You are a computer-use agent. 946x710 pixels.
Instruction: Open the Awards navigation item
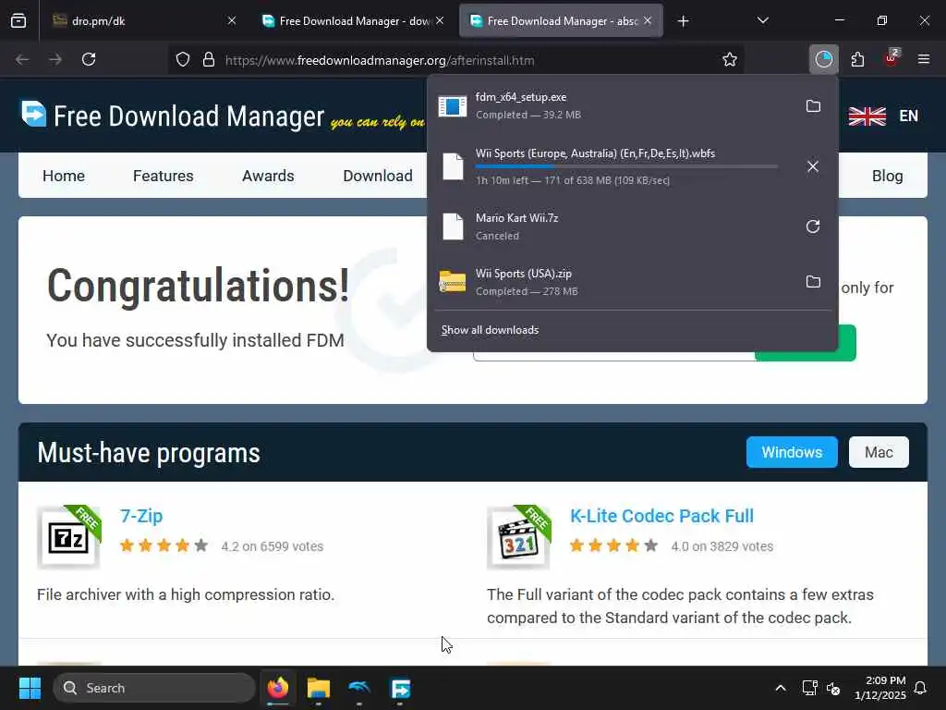[268, 176]
